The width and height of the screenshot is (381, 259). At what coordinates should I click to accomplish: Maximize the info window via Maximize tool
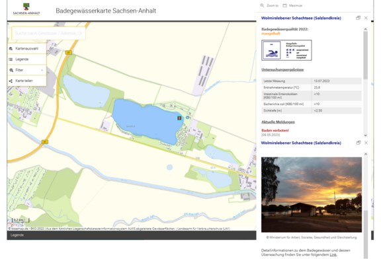[292, 5]
